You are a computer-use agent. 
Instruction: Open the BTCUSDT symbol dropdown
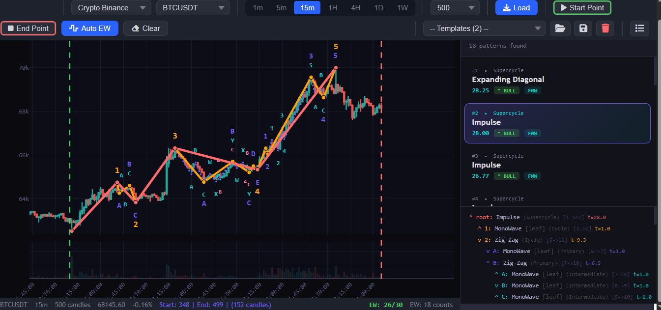[193, 8]
